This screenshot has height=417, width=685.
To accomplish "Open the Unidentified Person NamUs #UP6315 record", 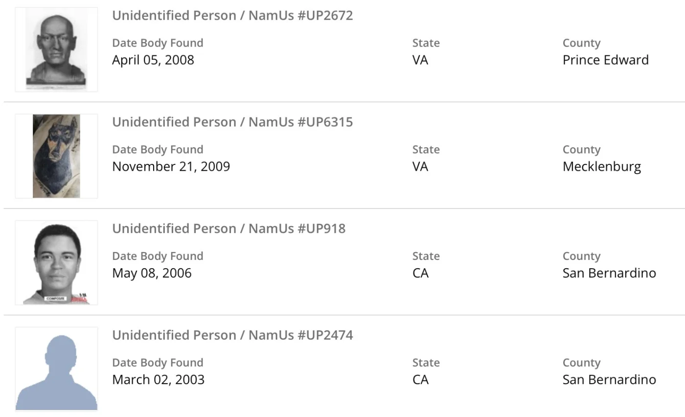I will (x=232, y=122).
